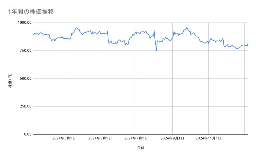Image resolution: width=256 pixels, height=158 pixels.
Task: Click the 500.00 horizontal gridline mid-chart
Action: [x=140, y=78]
